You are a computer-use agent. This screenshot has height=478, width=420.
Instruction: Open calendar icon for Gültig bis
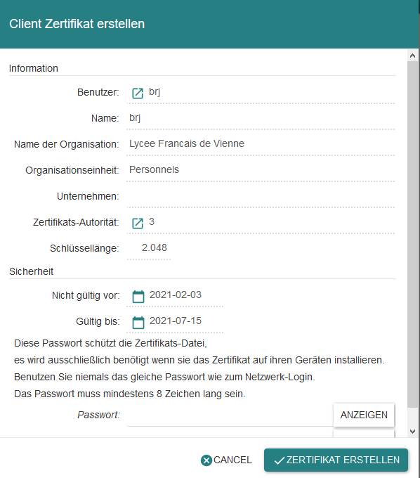click(x=138, y=322)
